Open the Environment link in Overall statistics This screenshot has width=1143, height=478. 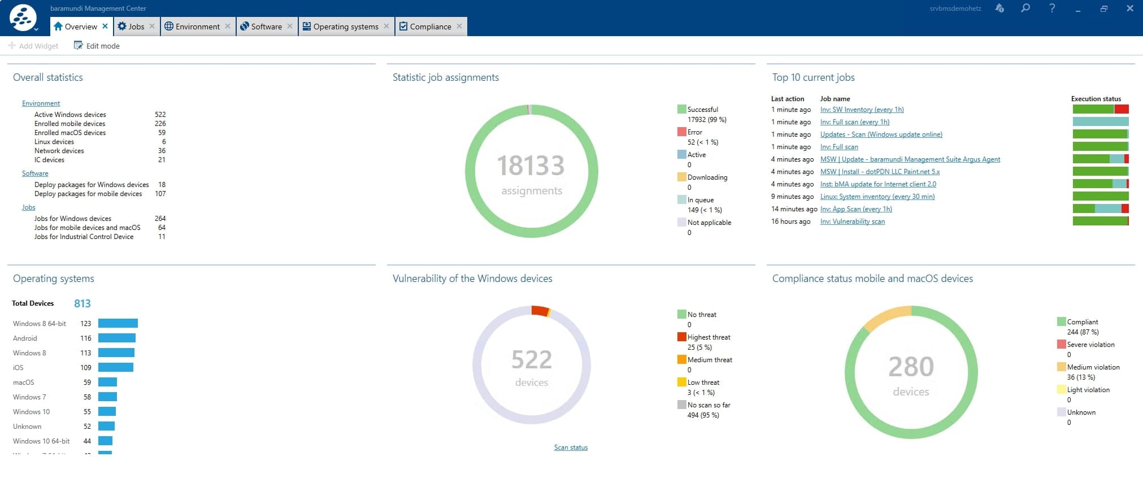click(41, 103)
